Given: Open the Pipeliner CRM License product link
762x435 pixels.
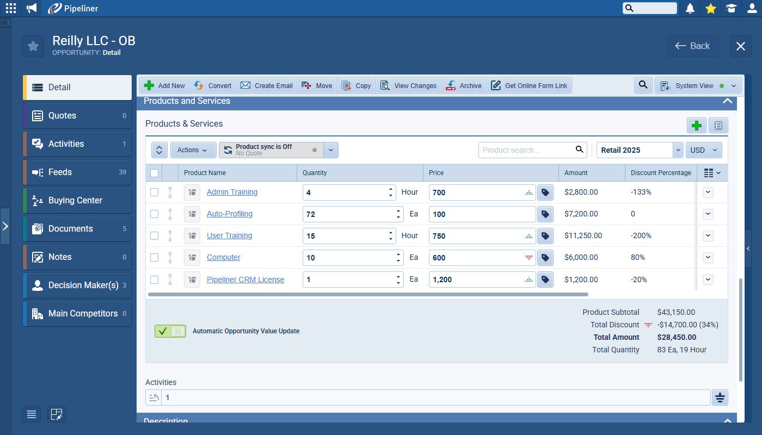Looking at the screenshot, I should [x=245, y=279].
